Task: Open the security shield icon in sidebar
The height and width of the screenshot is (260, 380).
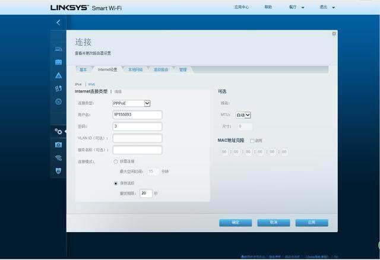Action: pos(58,170)
